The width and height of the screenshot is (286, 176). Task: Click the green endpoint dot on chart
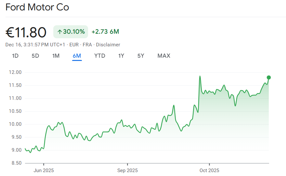click(269, 77)
